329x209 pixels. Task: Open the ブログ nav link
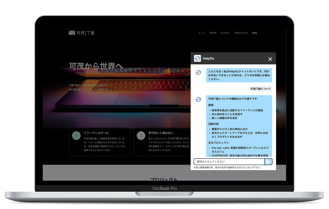pyautogui.click(x=213, y=33)
